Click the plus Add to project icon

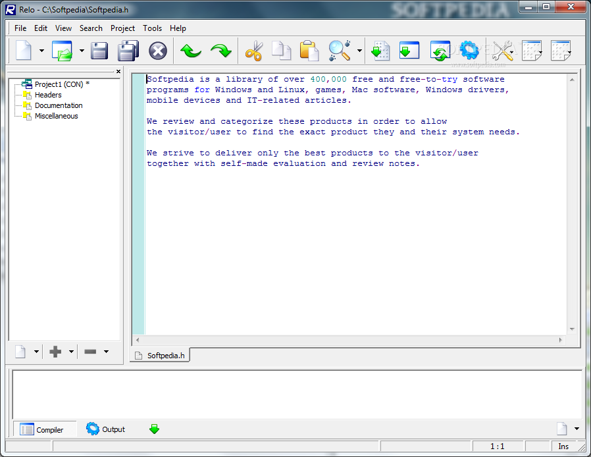point(55,352)
